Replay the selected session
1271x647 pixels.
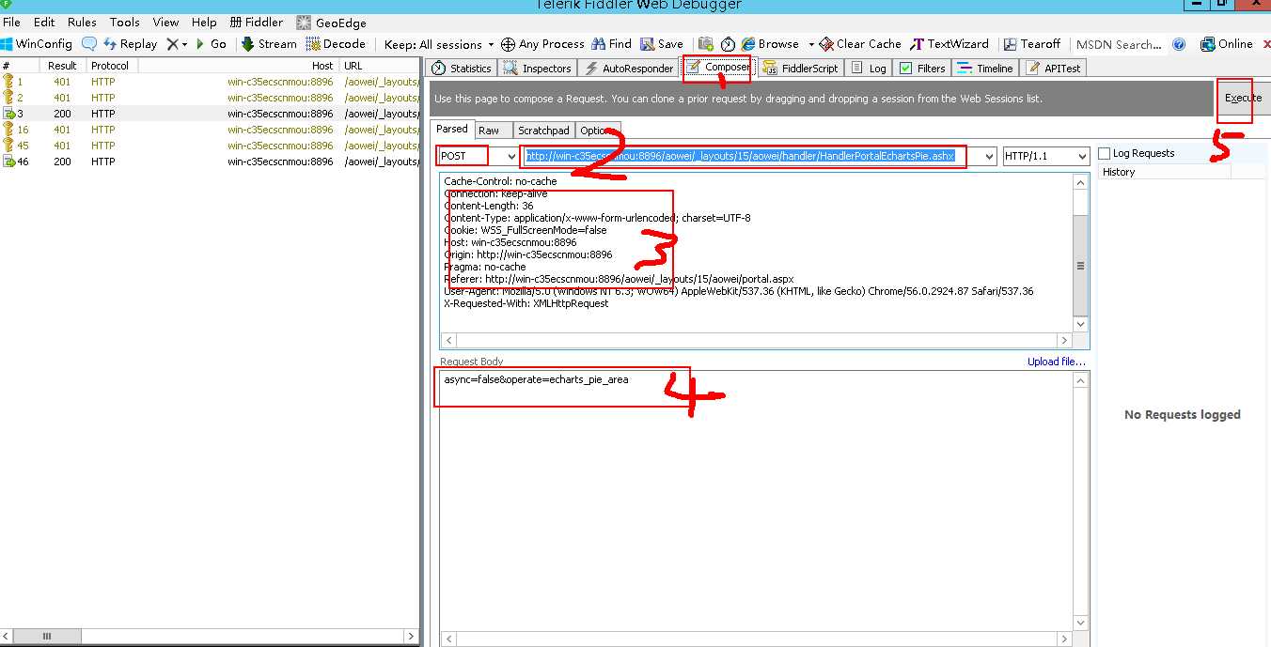(130, 44)
